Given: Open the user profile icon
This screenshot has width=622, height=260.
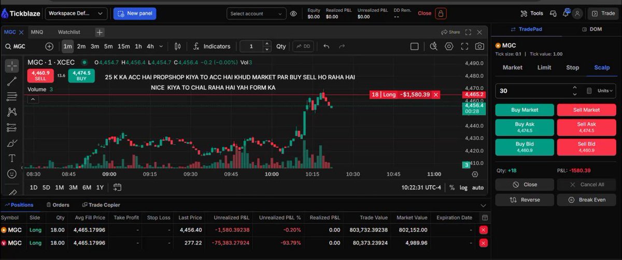Looking at the screenshot, I should (x=578, y=13).
